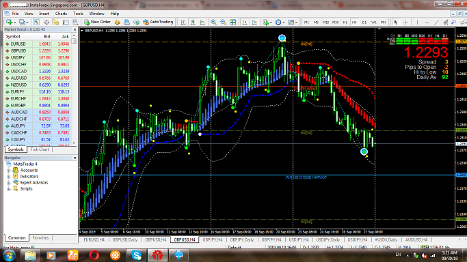Close the Market Watch panel

(x=75, y=29)
